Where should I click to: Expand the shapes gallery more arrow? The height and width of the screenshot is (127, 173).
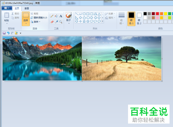[x=102, y=21]
